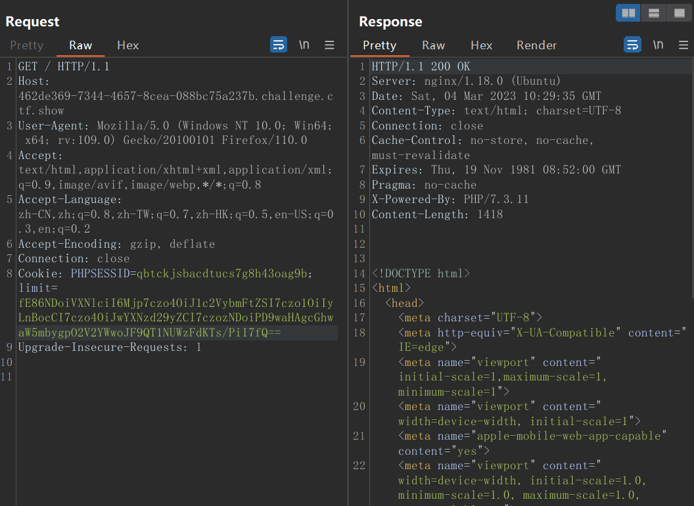Switch to combined tabbed layout

679,13
